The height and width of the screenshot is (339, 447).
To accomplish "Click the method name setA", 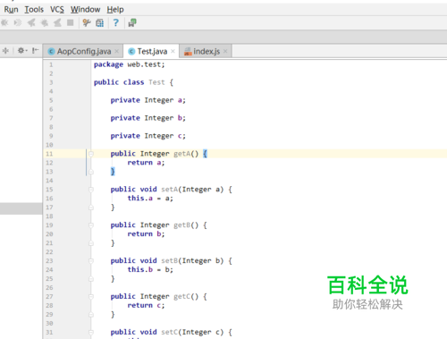I will tap(170, 190).
